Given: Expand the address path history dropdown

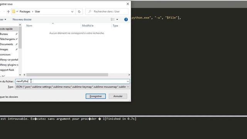Looking at the screenshot, I should tap(72, 12).
